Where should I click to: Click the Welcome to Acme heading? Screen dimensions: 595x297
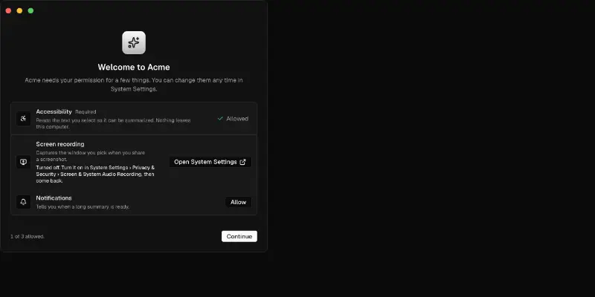(134, 67)
